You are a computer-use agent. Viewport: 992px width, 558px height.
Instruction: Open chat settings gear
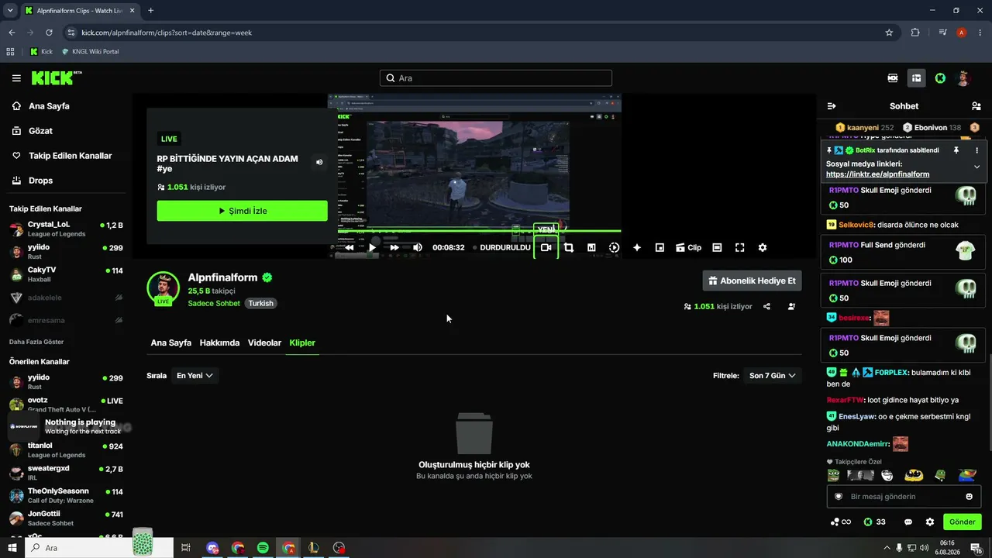930,522
